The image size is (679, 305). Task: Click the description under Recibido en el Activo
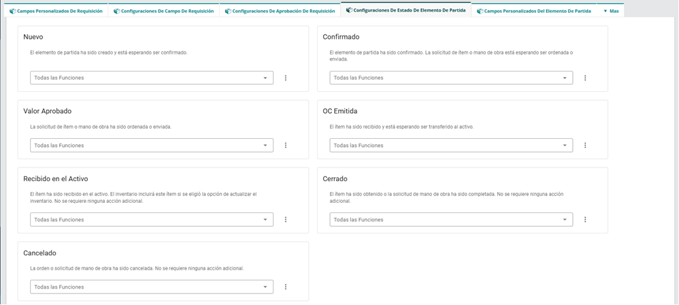click(x=144, y=197)
